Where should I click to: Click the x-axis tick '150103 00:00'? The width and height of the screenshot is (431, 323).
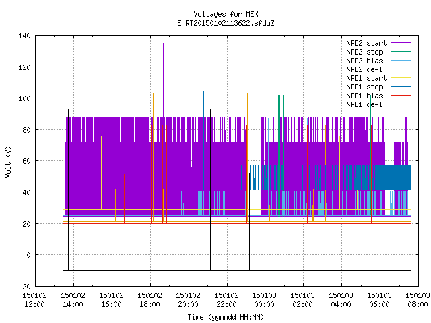point(265,300)
